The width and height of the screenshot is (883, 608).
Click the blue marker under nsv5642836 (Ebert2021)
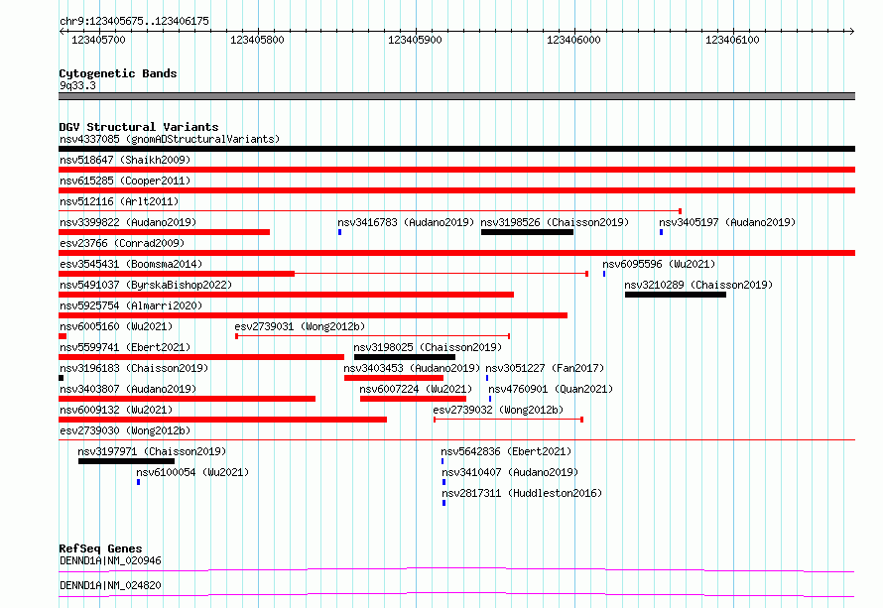pyautogui.click(x=442, y=461)
